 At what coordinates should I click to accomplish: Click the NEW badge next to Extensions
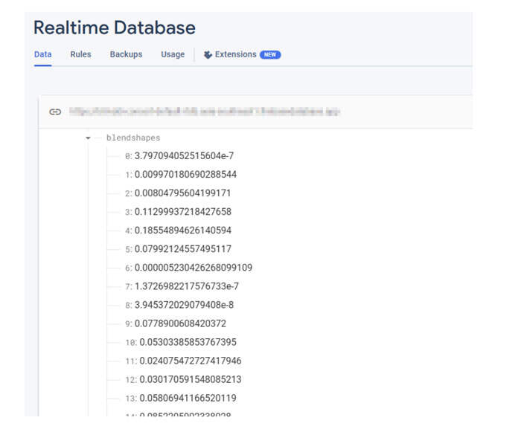pyautogui.click(x=270, y=54)
